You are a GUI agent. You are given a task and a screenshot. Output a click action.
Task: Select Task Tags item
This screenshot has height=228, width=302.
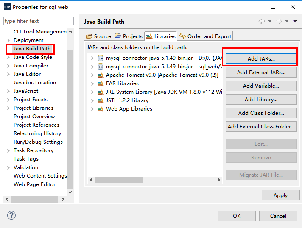[x=26, y=159]
